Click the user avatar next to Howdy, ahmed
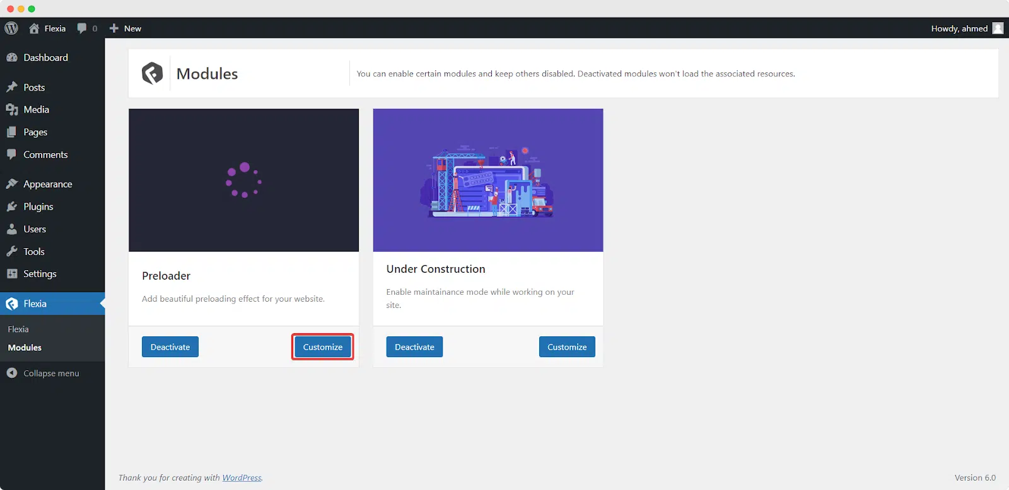This screenshot has height=490, width=1009. tap(998, 28)
